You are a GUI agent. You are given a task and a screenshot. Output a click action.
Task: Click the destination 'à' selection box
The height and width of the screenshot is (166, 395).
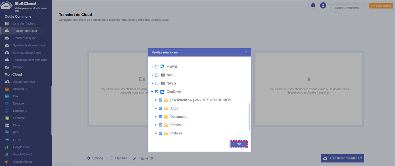(x=309, y=88)
